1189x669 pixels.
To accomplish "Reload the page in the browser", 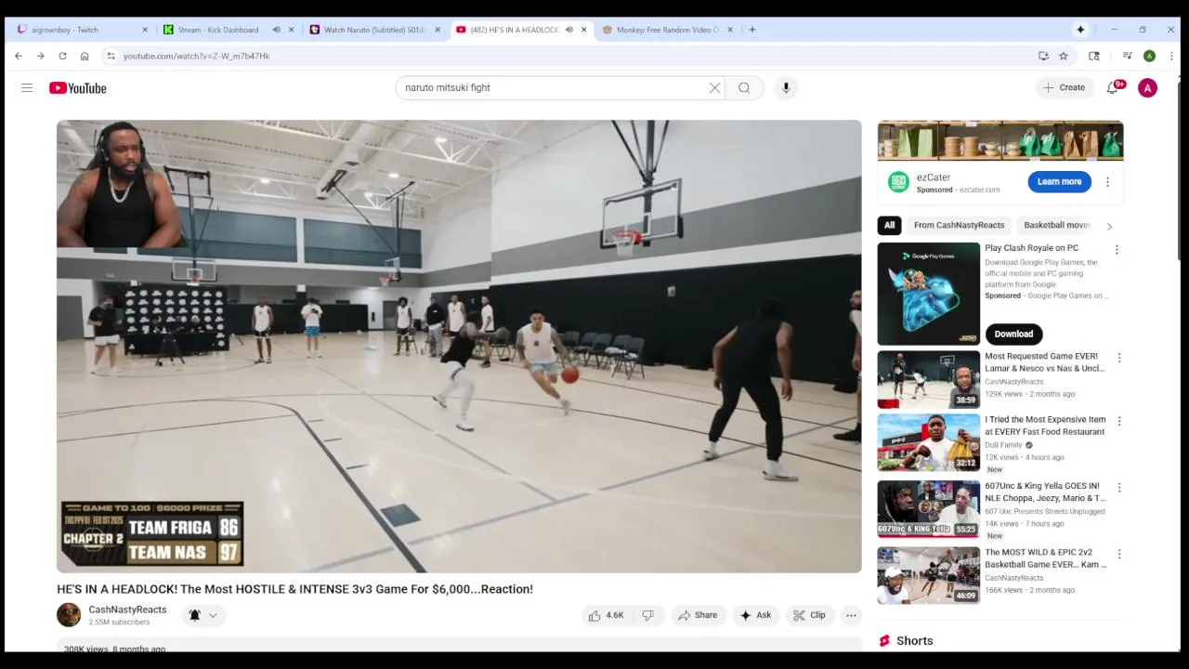I will pyautogui.click(x=62, y=56).
